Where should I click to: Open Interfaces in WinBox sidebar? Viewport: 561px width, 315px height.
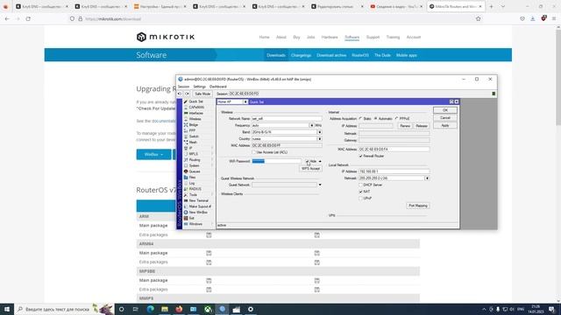tap(195, 113)
